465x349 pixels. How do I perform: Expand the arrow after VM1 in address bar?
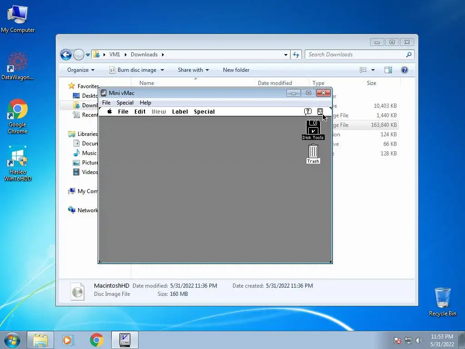(125, 55)
